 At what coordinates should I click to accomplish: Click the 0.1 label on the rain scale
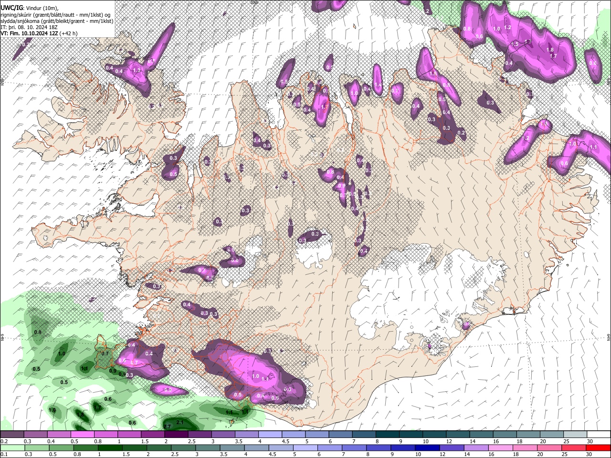pyautogui.click(x=4, y=454)
